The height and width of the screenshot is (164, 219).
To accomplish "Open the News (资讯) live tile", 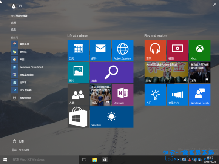I will [x=100, y=95].
